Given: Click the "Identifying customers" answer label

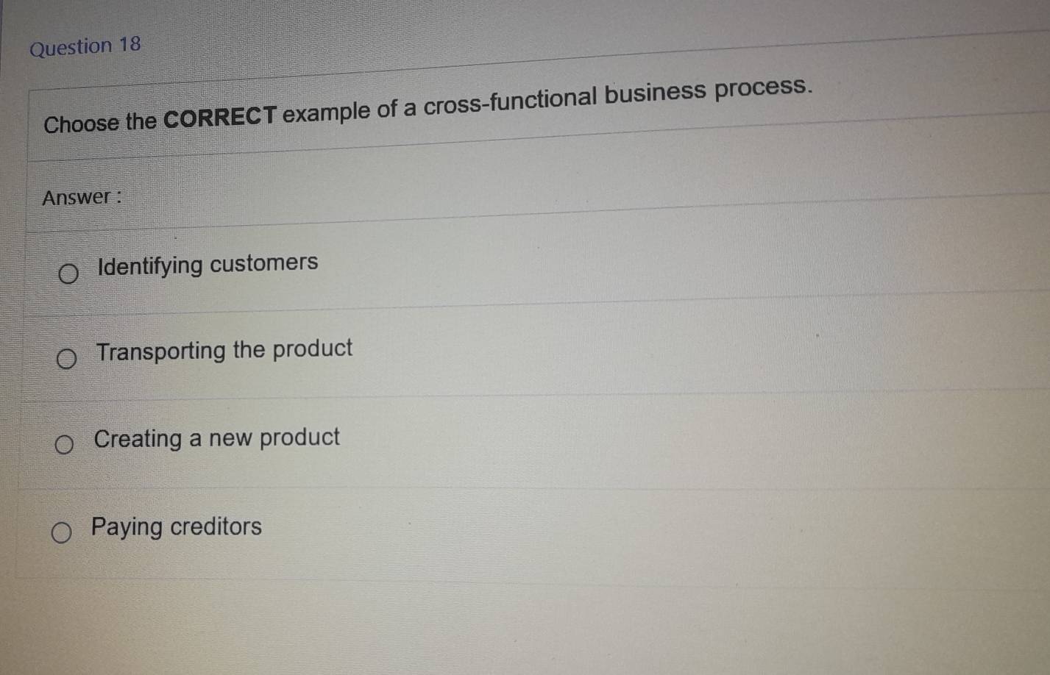Looking at the screenshot, I should pos(207,264).
